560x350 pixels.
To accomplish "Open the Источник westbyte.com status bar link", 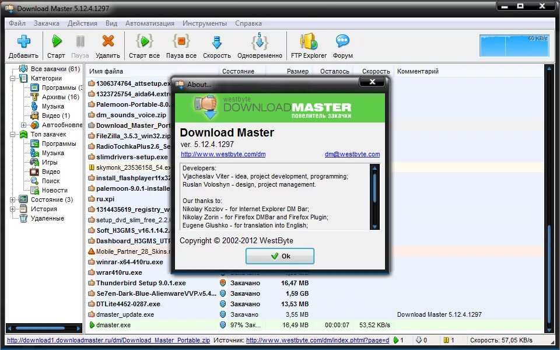I will pyautogui.click(x=317, y=340).
